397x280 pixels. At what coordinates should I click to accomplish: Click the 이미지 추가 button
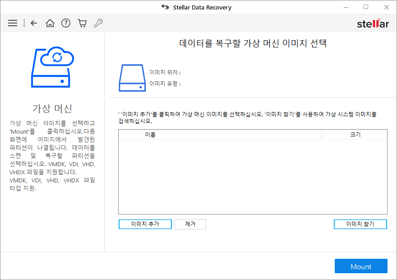click(x=145, y=224)
